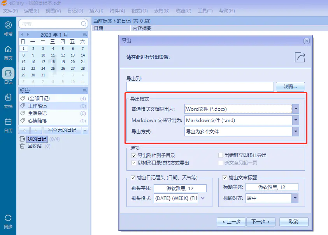This screenshot has height=235, width=328.
Task: Open the 帮助(H) menu
Action: tap(227, 11)
